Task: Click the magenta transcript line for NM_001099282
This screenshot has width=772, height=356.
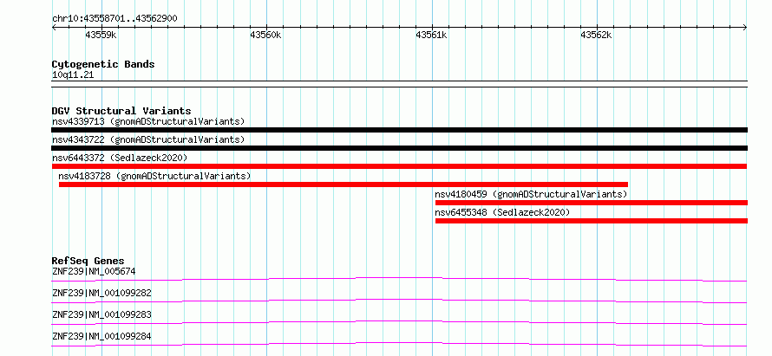Action: (399, 301)
